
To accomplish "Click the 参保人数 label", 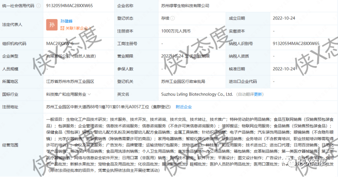I will [x=125, y=69].
